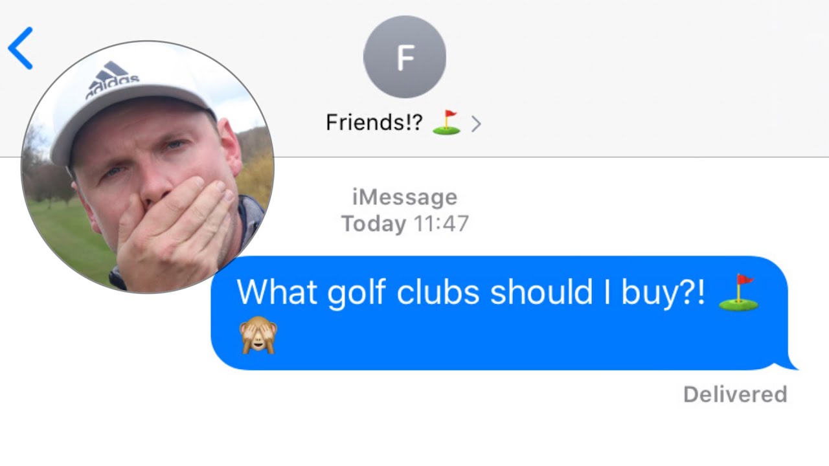Expand group details chevron beside Friends!?

coord(476,124)
